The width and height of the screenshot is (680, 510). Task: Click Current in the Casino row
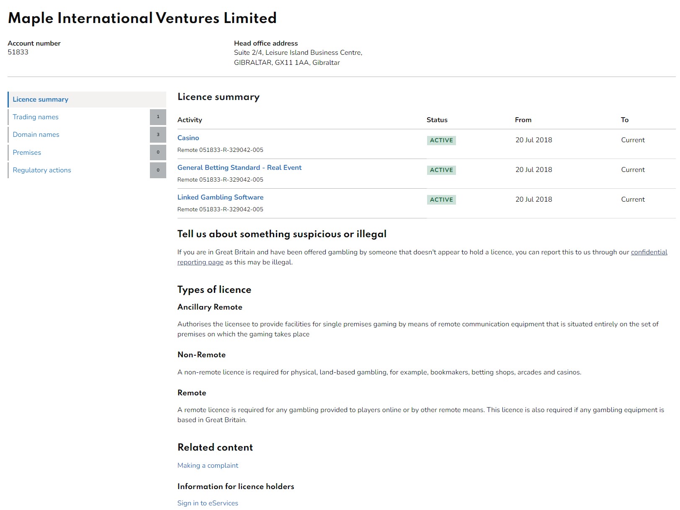633,140
